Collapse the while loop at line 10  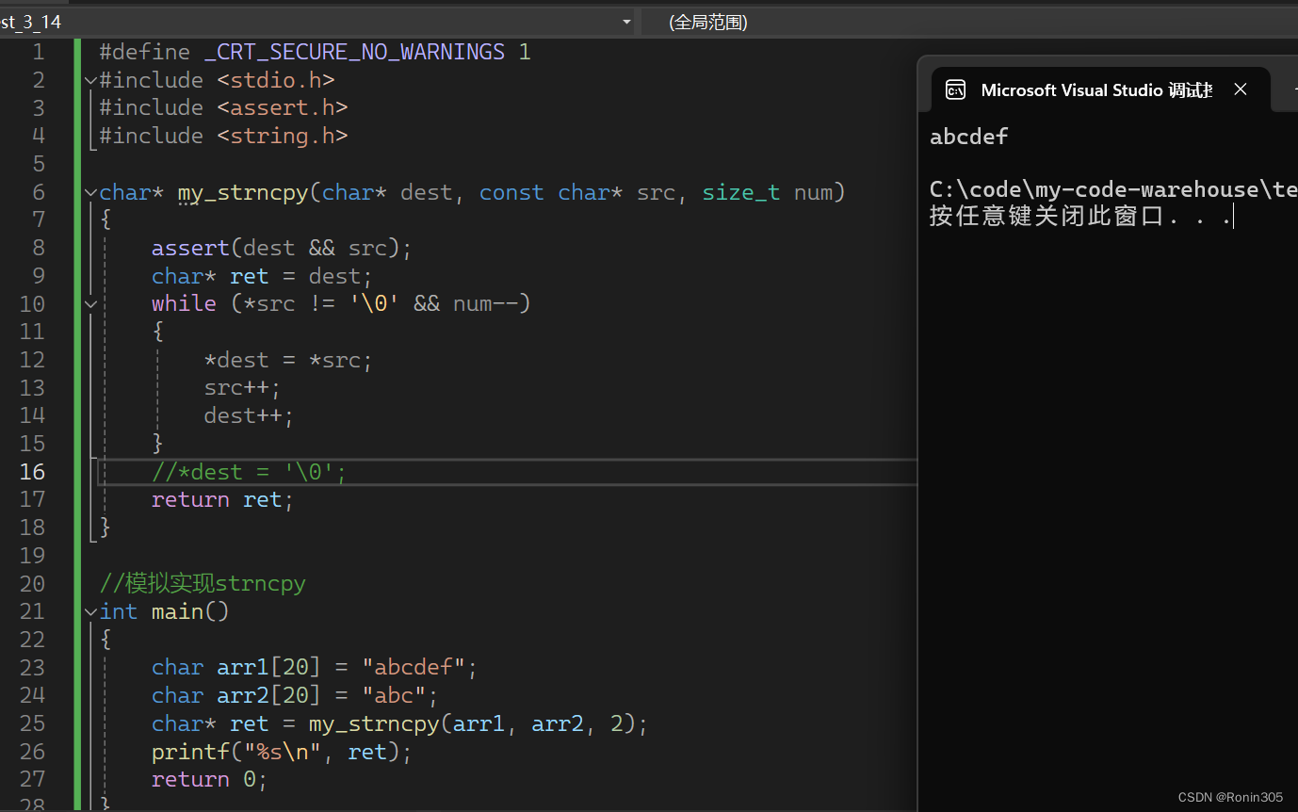pyautogui.click(x=90, y=303)
